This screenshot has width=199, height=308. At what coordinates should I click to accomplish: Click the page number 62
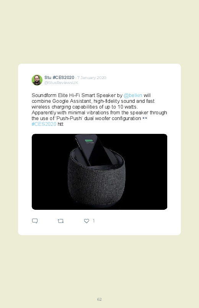click(99, 299)
